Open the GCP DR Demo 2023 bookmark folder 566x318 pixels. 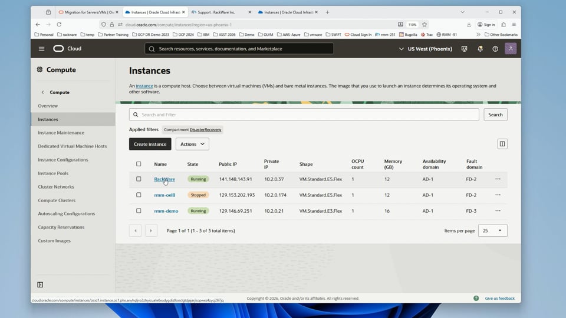click(150, 35)
